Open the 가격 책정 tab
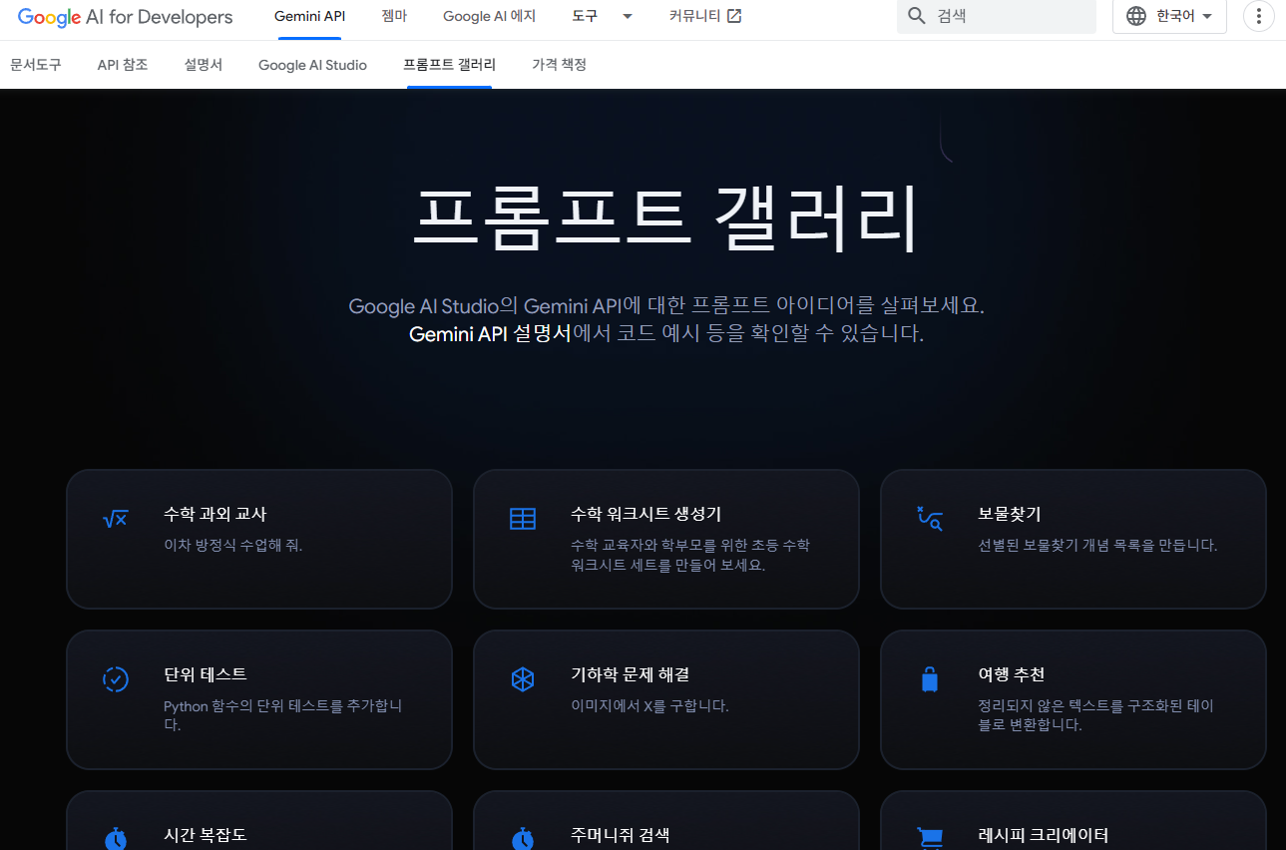Image resolution: width=1286 pixels, height=850 pixels. coord(560,65)
